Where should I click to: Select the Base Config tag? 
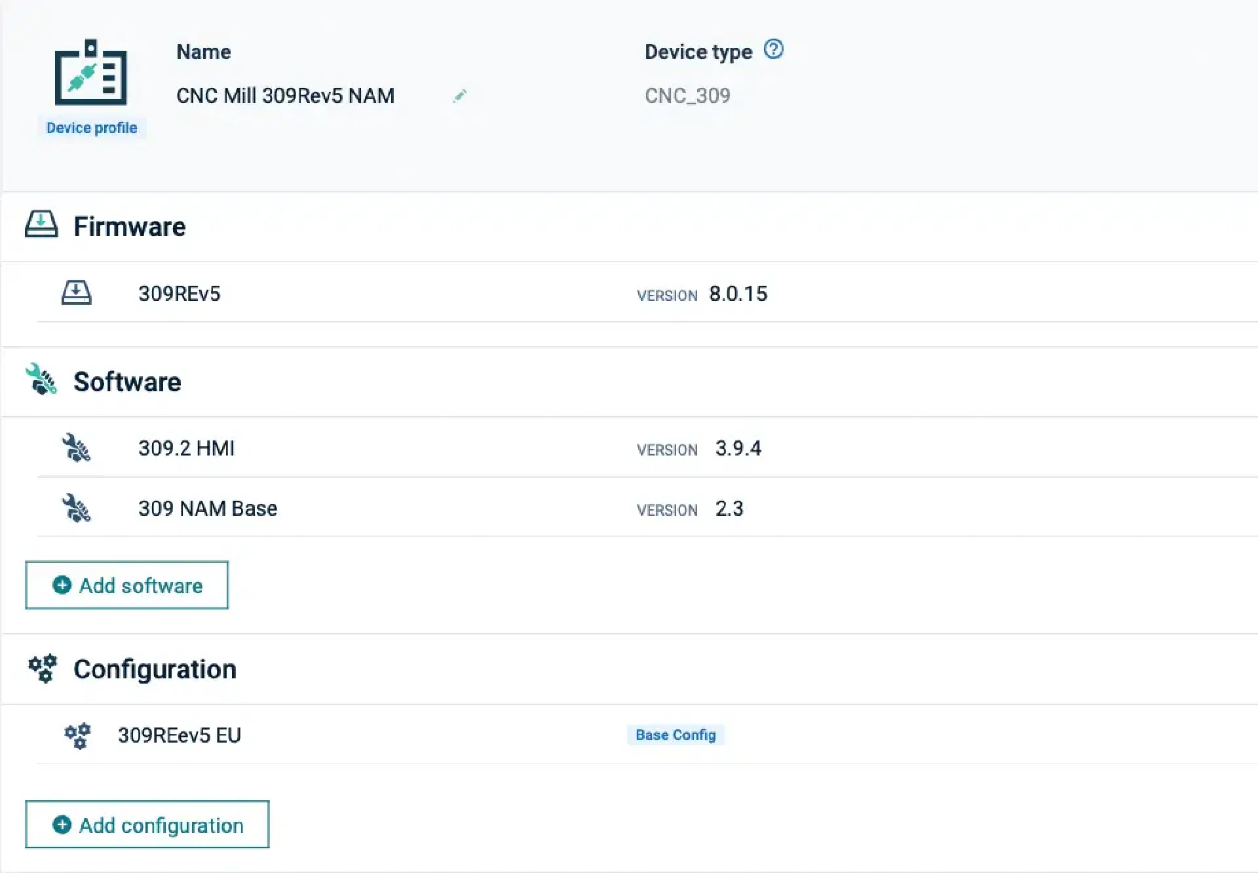click(x=675, y=735)
